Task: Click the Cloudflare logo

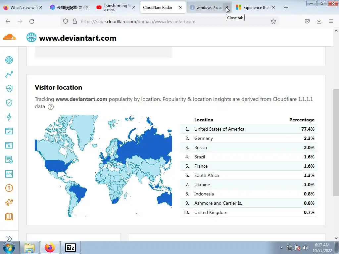Action: click(x=9, y=37)
